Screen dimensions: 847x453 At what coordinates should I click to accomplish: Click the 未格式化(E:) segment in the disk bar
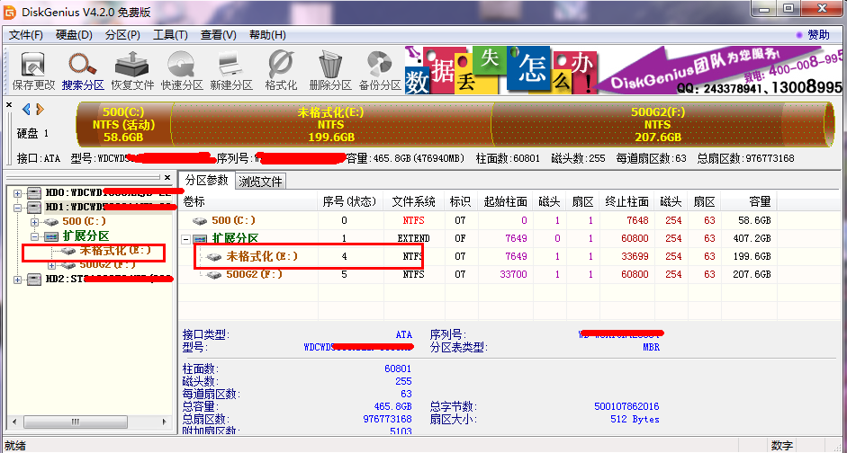click(x=330, y=125)
